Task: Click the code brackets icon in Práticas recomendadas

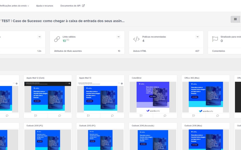Action: coord(136,39)
